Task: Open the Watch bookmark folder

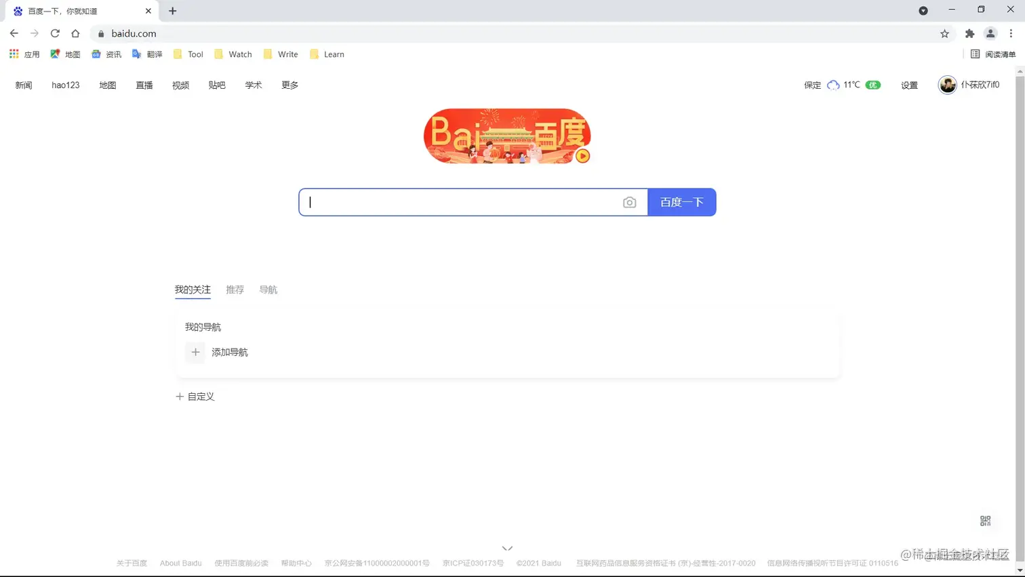Action: pyautogui.click(x=233, y=54)
